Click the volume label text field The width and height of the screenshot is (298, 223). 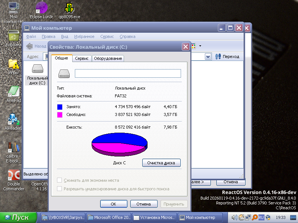[128, 73]
